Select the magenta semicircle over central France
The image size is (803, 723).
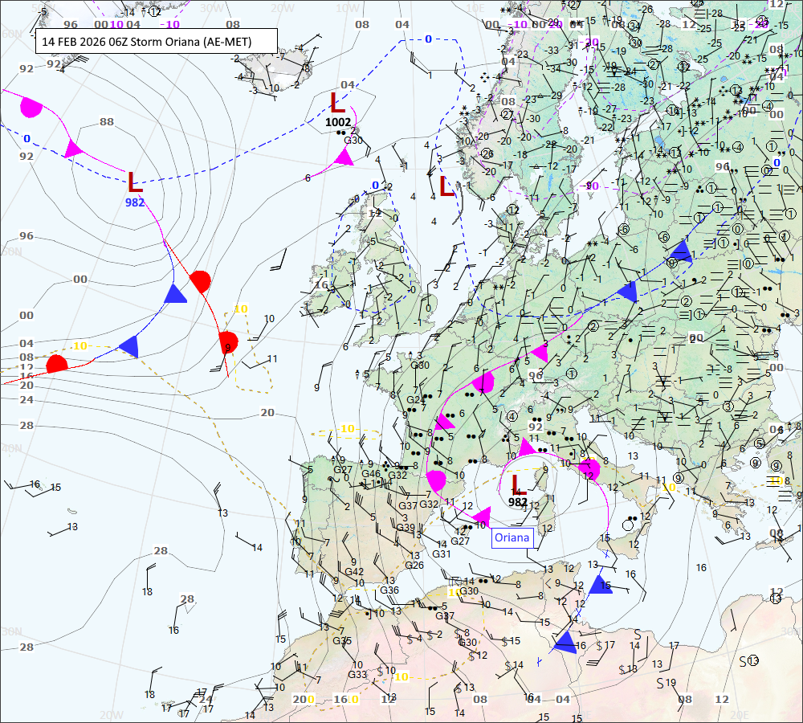(x=483, y=382)
